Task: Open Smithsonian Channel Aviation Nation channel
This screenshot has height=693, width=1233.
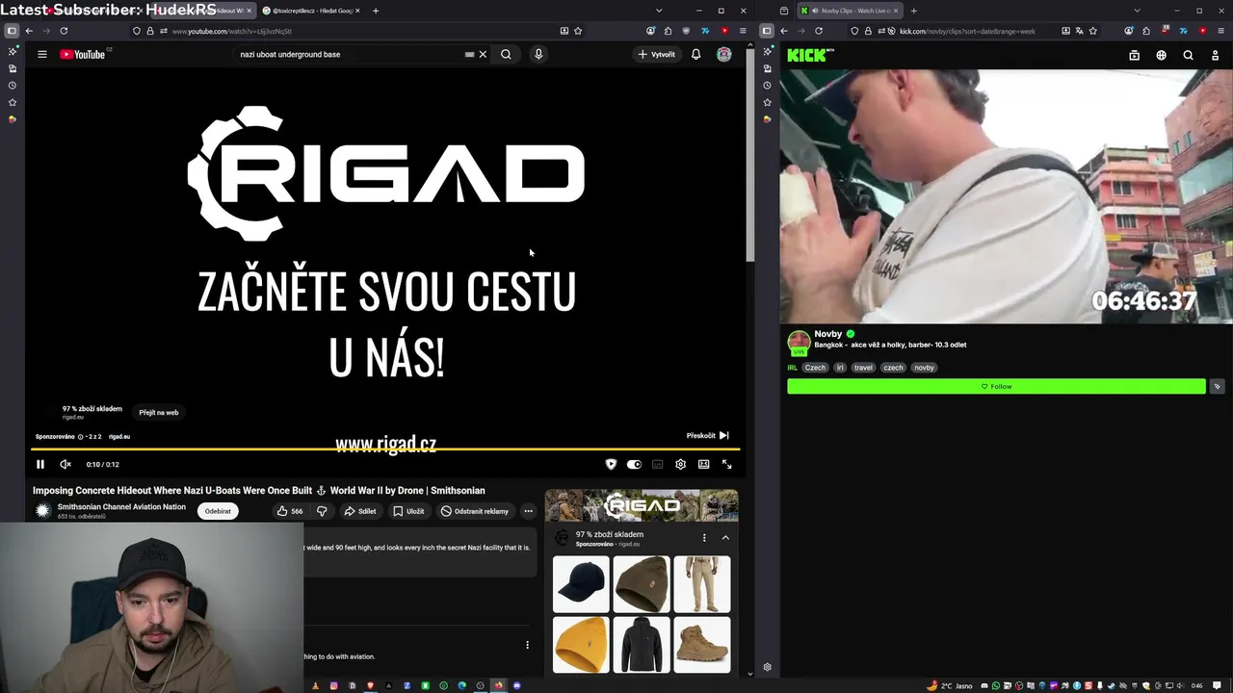Action: [x=121, y=506]
